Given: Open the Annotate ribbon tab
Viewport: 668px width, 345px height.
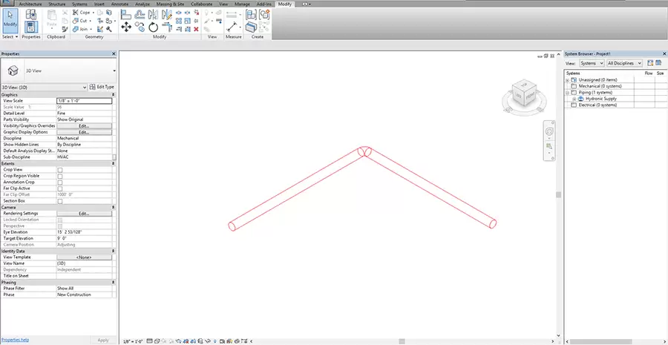Looking at the screenshot, I should pyautogui.click(x=119, y=4).
